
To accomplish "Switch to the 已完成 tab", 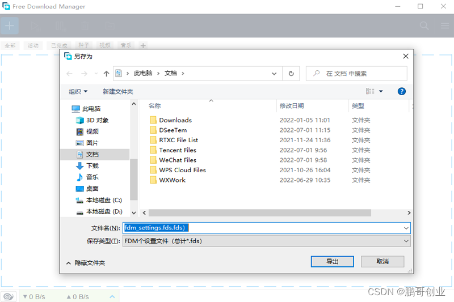I will pyautogui.click(x=60, y=46).
